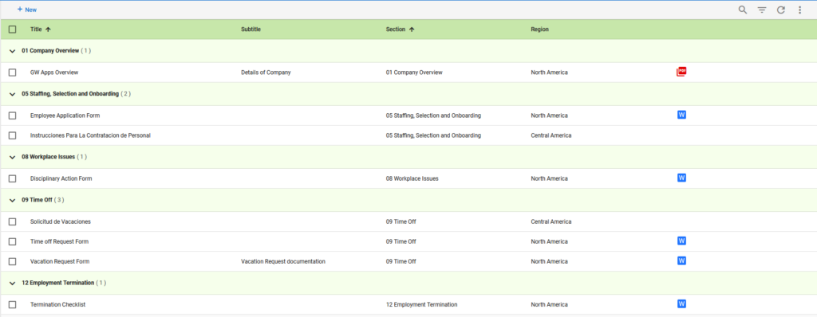The width and height of the screenshot is (817, 317).
Task: Select the Solicitud de Vacaciones checkbox
Action: 13,221
